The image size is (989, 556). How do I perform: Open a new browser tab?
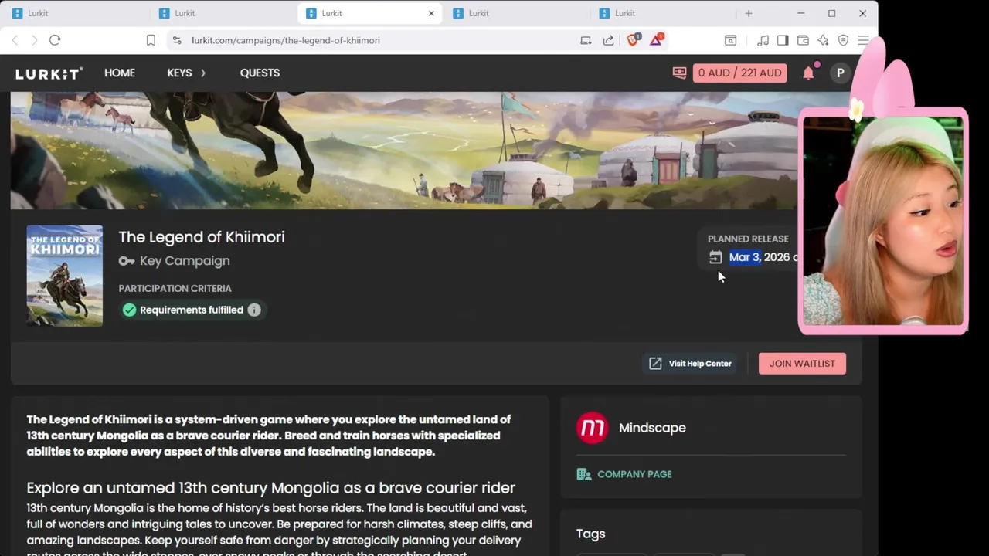click(x=748, y=13)
